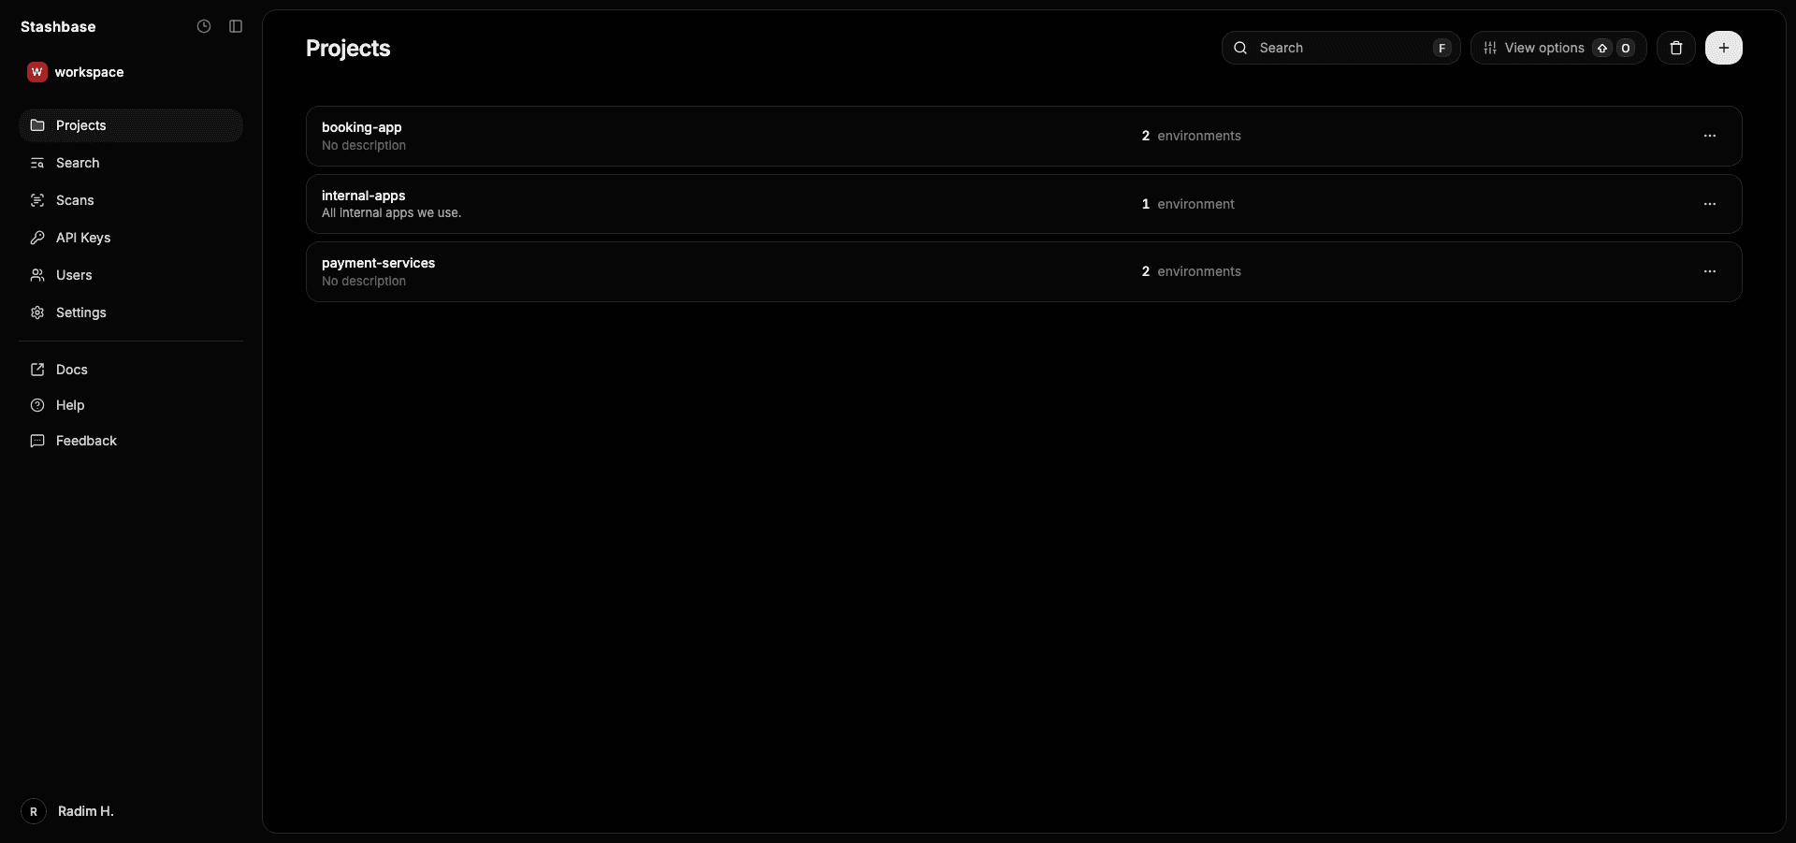Click internal-apps 1 environment count
The width and height of the screenshot is (1796, 843).
1188,204
